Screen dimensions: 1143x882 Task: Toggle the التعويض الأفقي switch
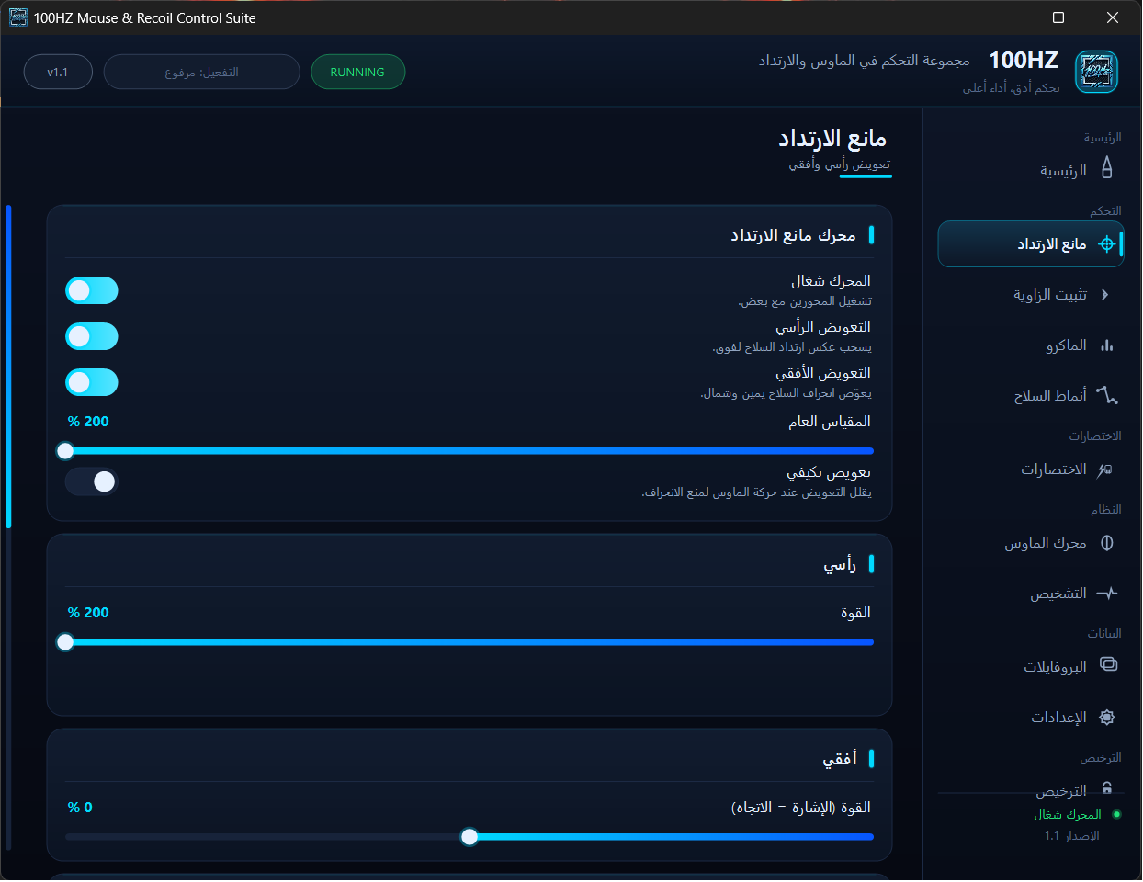[92, 382]
